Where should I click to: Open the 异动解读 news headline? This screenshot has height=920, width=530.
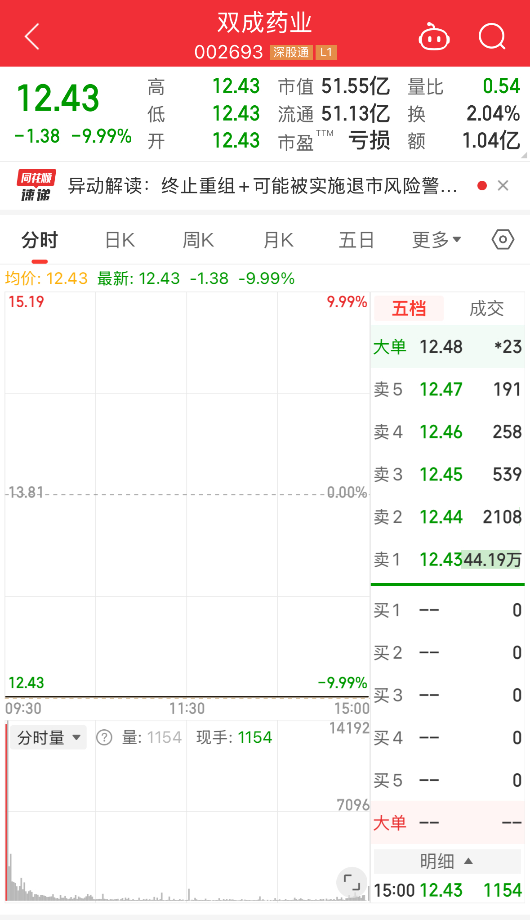263,185
